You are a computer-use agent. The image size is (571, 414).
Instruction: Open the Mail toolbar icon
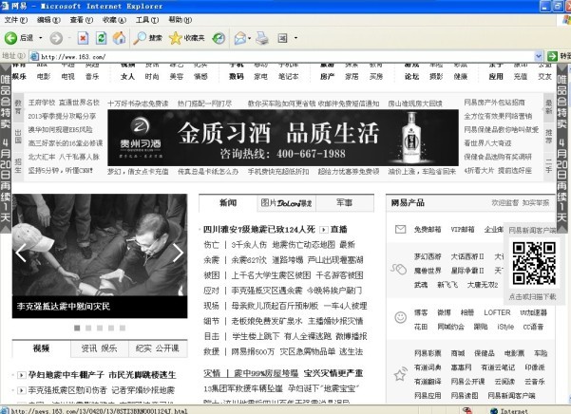click(238, 38)
